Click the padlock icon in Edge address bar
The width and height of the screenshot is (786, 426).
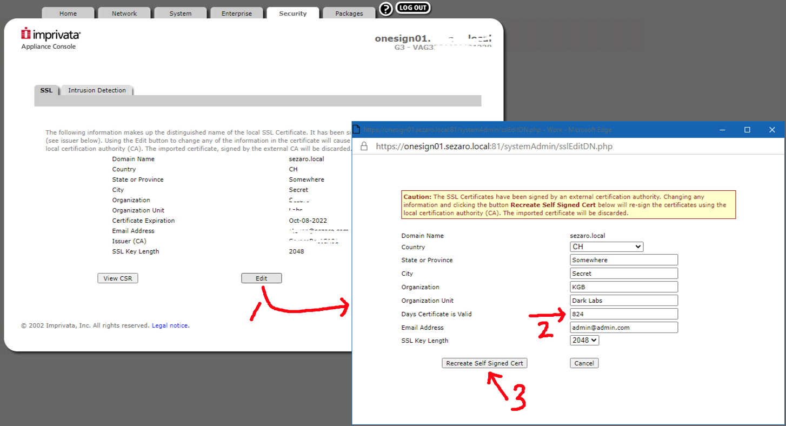(364, 147)
